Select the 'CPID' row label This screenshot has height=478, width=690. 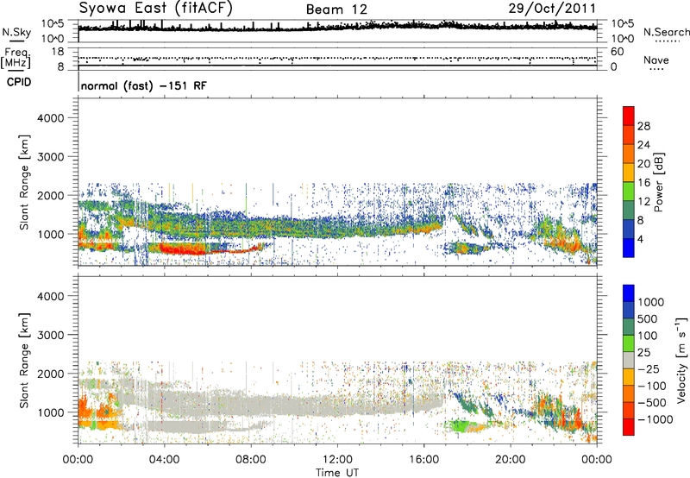pos(19,82)
